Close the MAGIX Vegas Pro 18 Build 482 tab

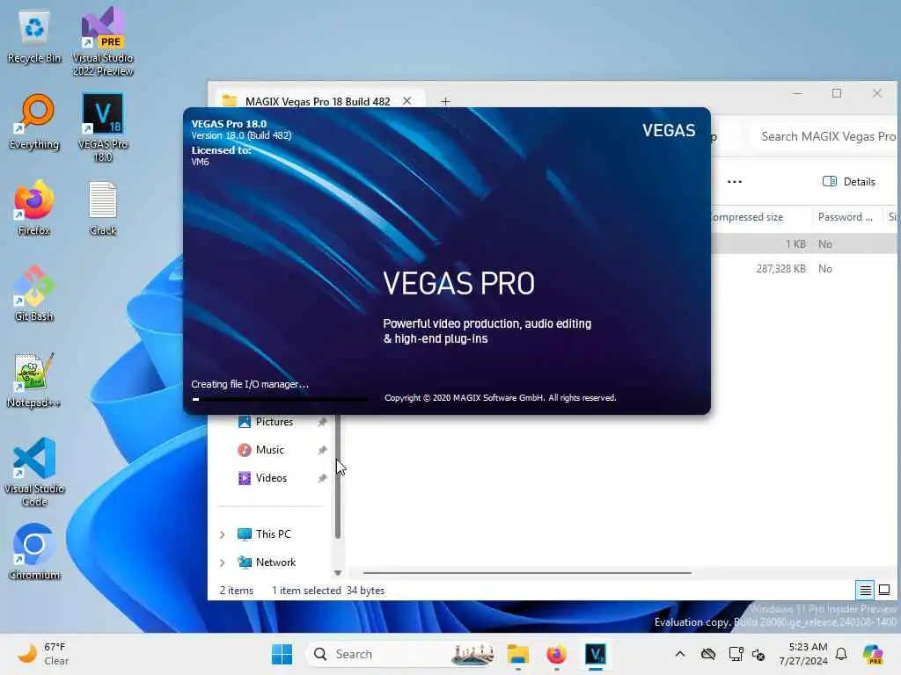407,101
